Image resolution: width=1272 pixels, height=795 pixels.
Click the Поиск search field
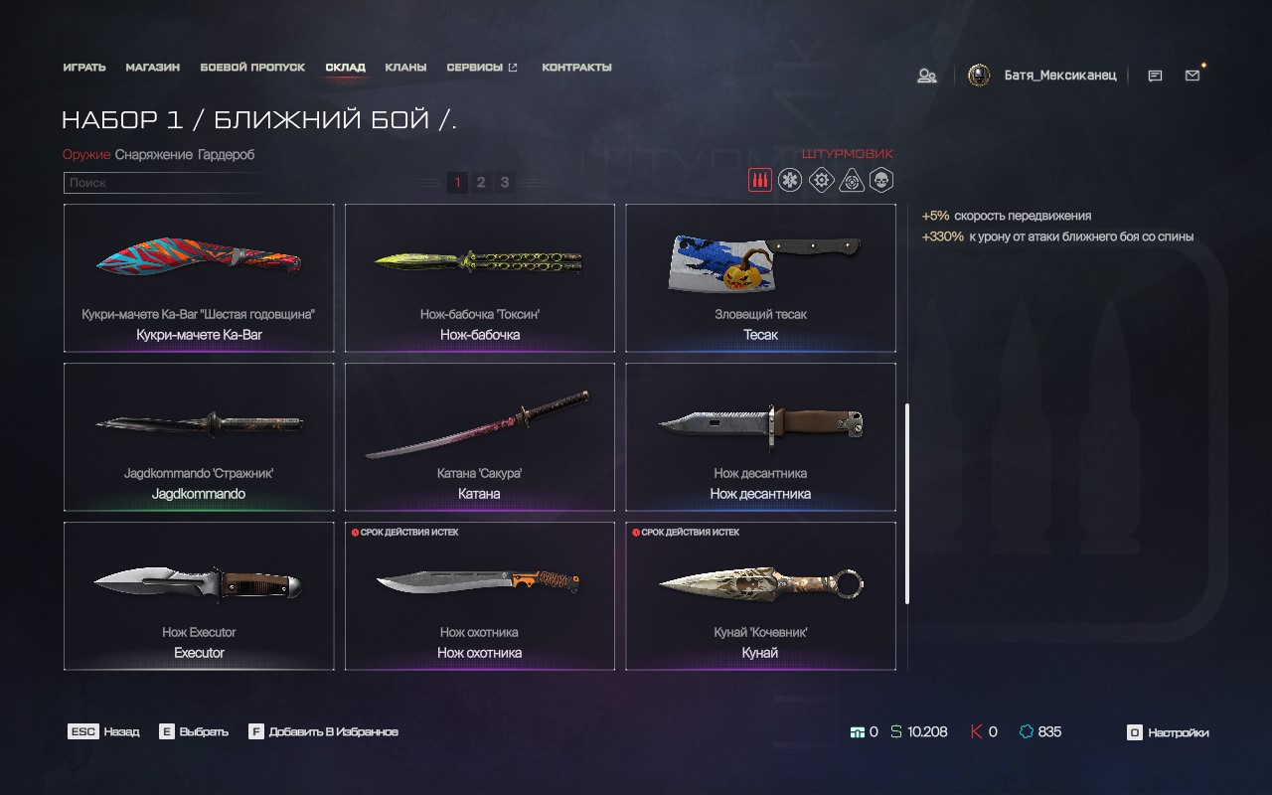[165, 183]
